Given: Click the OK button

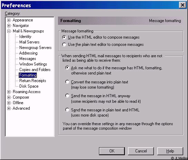Looking at the screenshot, I should [112, 151].
